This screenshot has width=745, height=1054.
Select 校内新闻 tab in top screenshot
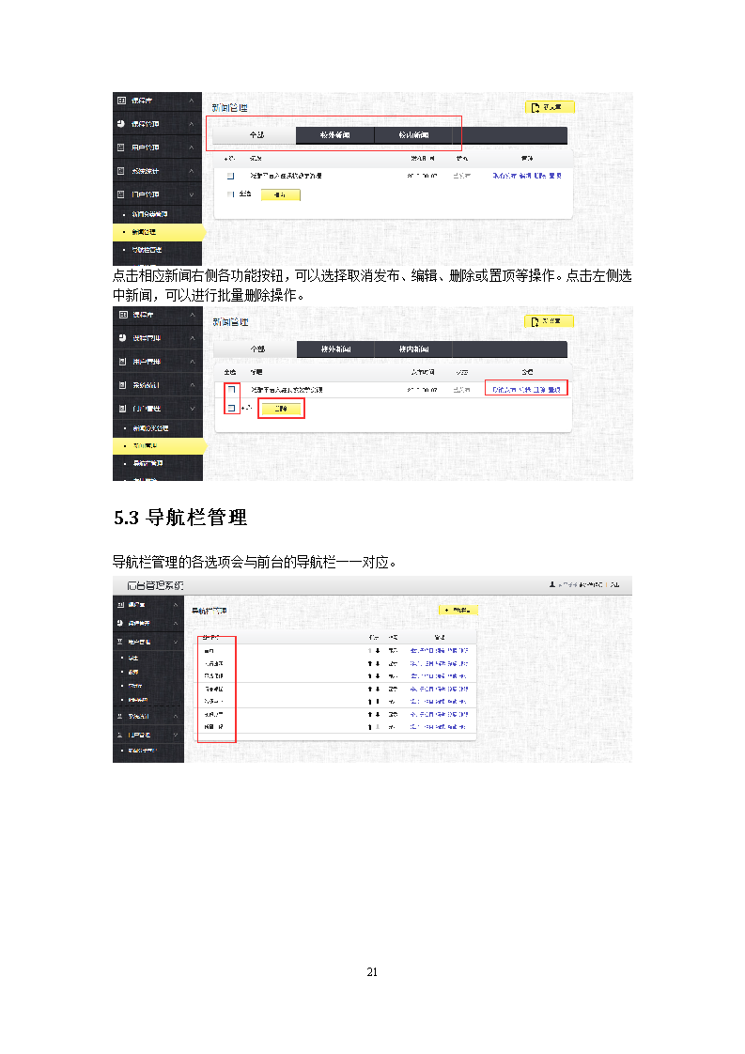pyautogui.click(x=413, y=135)
